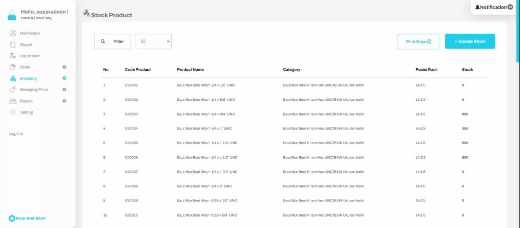Expand the Managing Price submenu
520x228 pixels.
pos(65,90)
